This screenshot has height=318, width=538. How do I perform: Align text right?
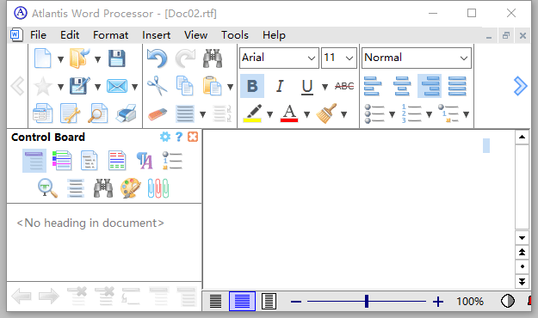click(x=430, y=86)
